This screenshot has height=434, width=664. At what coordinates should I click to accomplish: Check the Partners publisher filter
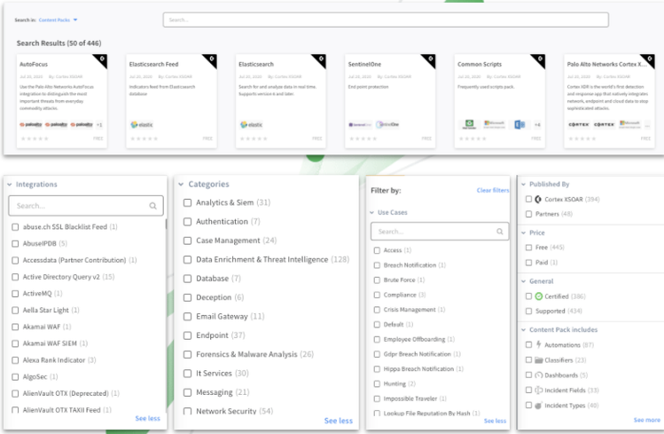click(528, 214)
